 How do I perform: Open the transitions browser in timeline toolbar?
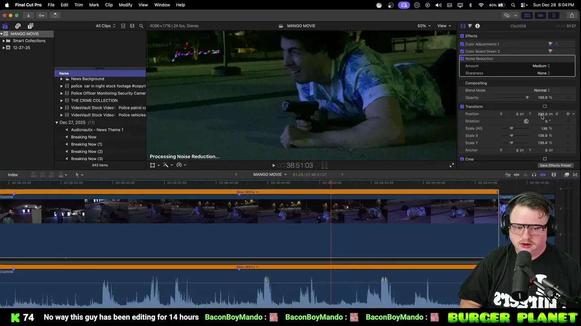click(x=575, y=175)
